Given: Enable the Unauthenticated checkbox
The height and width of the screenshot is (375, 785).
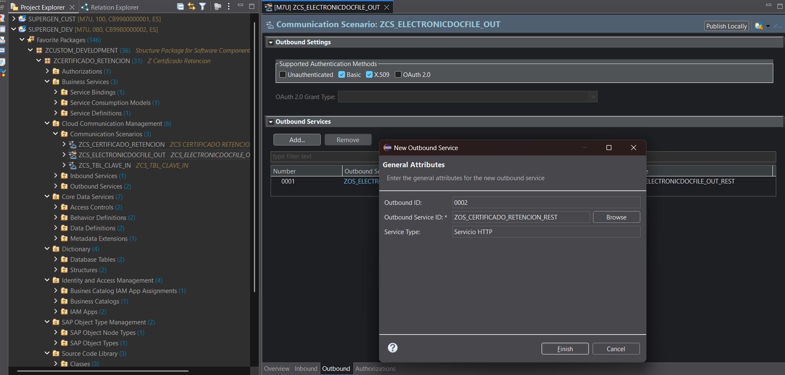Looking at the screenshot, I should pyautogui.click(x=283, y=74).
